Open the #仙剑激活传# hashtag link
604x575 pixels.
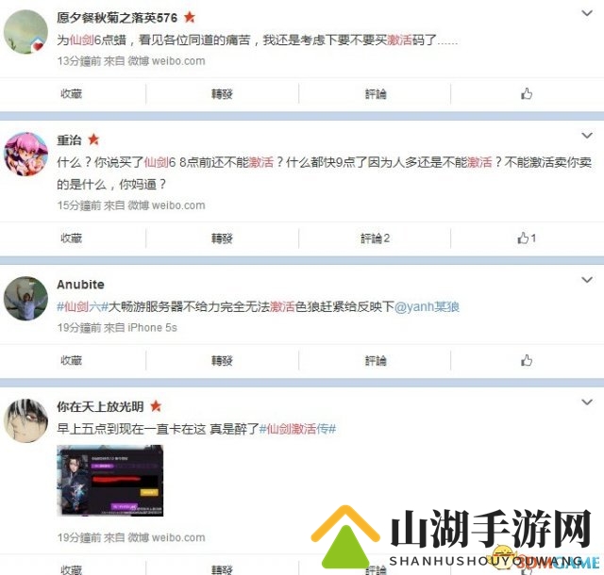[298, 428]
